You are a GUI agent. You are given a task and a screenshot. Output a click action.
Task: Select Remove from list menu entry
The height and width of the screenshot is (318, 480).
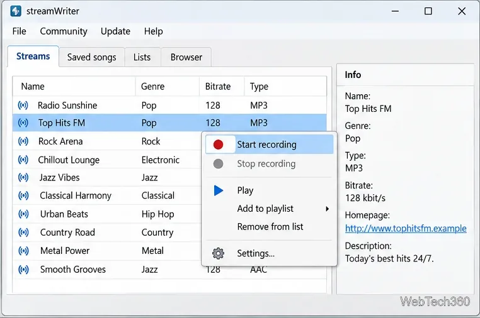pyautogui.click(x=270, y=227)
